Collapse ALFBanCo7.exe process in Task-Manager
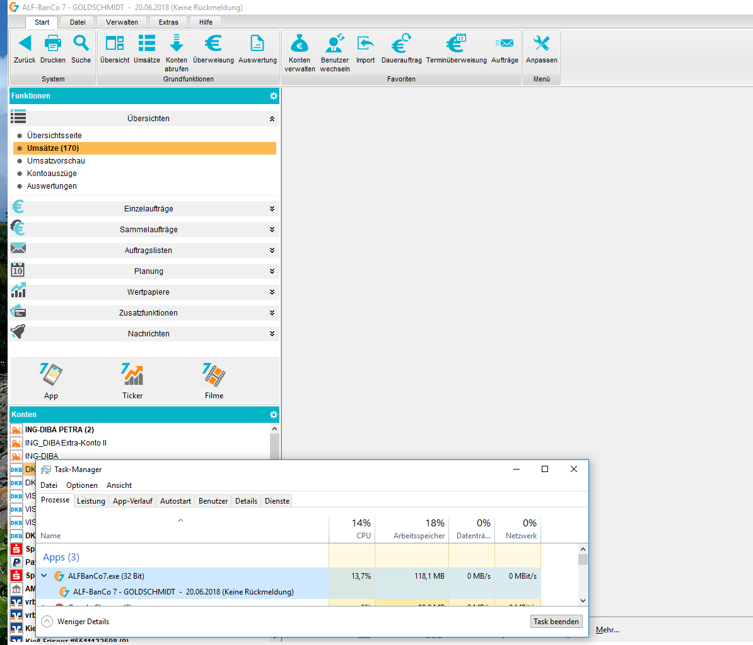This screenshot has height=645, width=753. coord(44,576)
